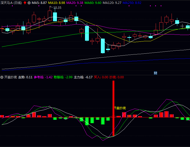Screen dimensions: 190x147
Task: Click the yellow 开盘抄底 signal text on chart
Action: click(120, 108)
